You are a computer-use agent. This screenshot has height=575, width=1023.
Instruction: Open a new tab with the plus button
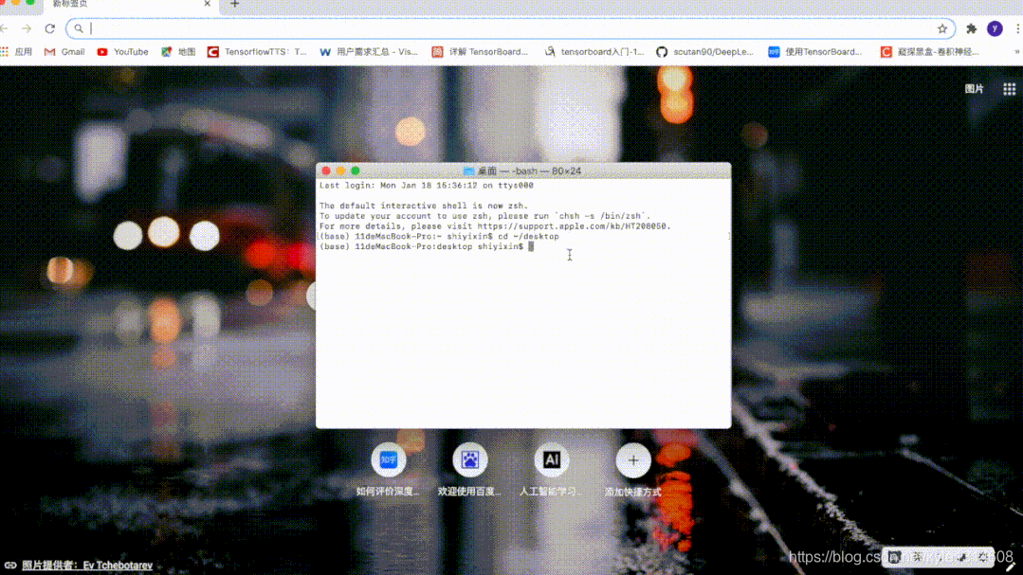pyautogui.click(x=234, y=4)
